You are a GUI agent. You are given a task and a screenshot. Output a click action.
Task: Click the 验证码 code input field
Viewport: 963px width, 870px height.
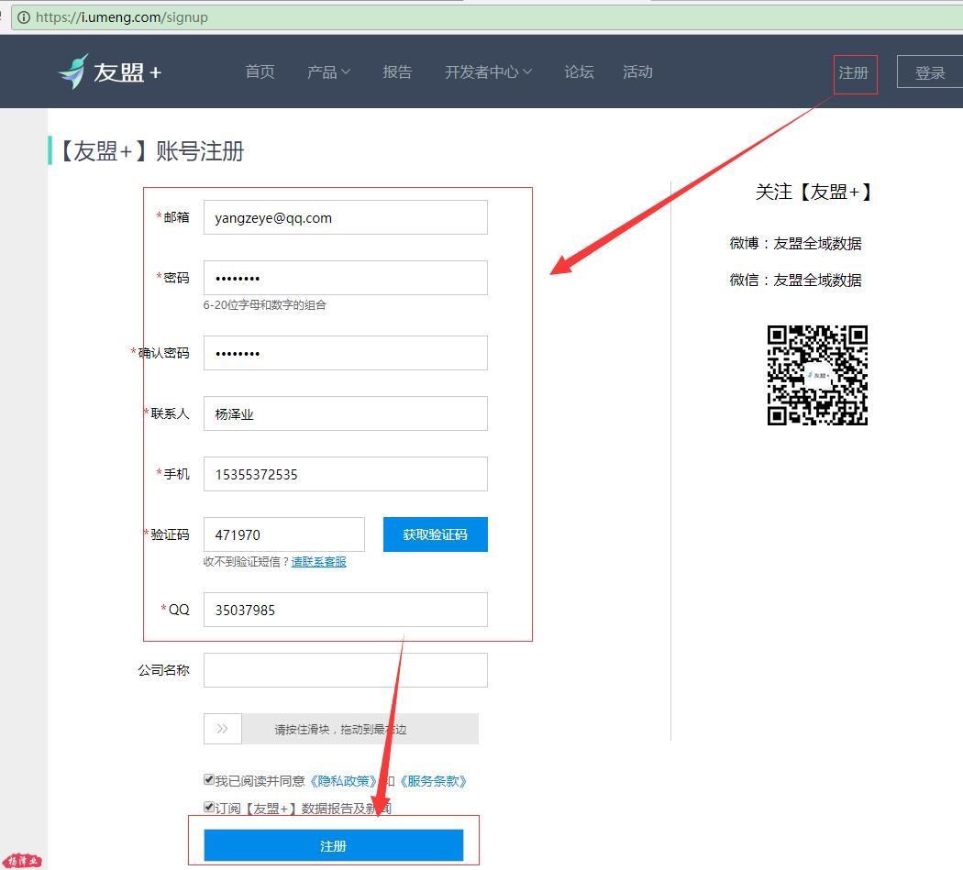tap(284, 534)
